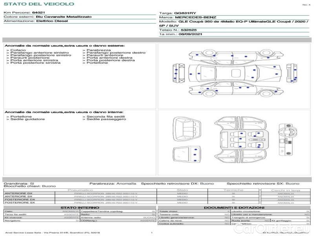Image resolution: width=314 pixels, height=236 pixels.
Task: Click 'Porta posteriore destra' entry
Action: pos(111,60)
